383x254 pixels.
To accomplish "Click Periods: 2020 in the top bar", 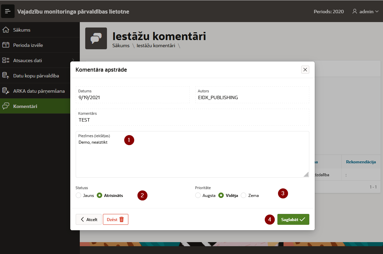I will coord(329,11).
